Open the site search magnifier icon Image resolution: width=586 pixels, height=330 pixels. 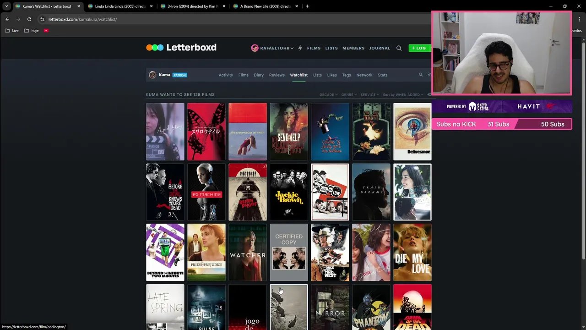[399, 48]
